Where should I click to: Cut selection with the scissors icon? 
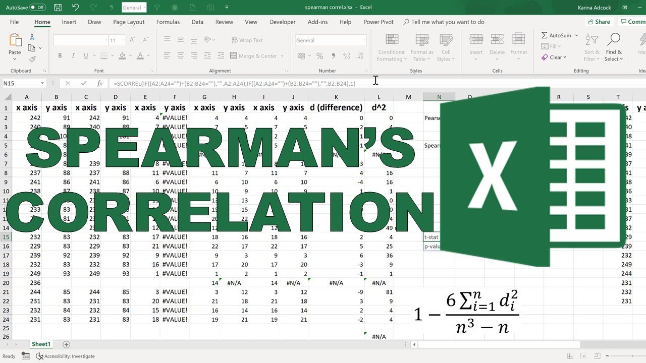(x=32, y=37)
